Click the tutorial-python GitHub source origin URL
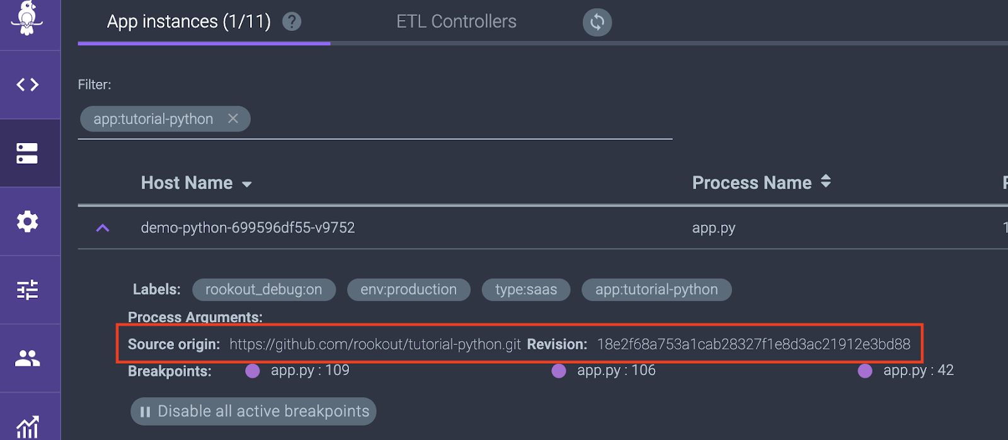The image size is (1008, 440). point(375,344)
